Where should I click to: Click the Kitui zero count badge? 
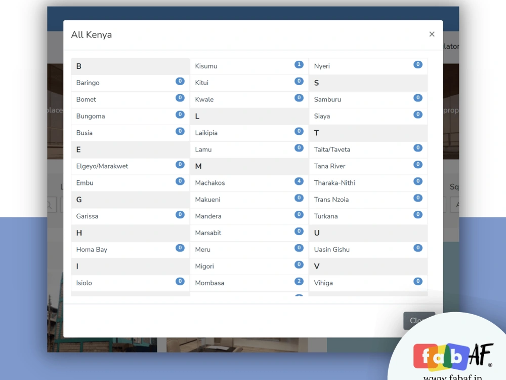pos(299,81)
